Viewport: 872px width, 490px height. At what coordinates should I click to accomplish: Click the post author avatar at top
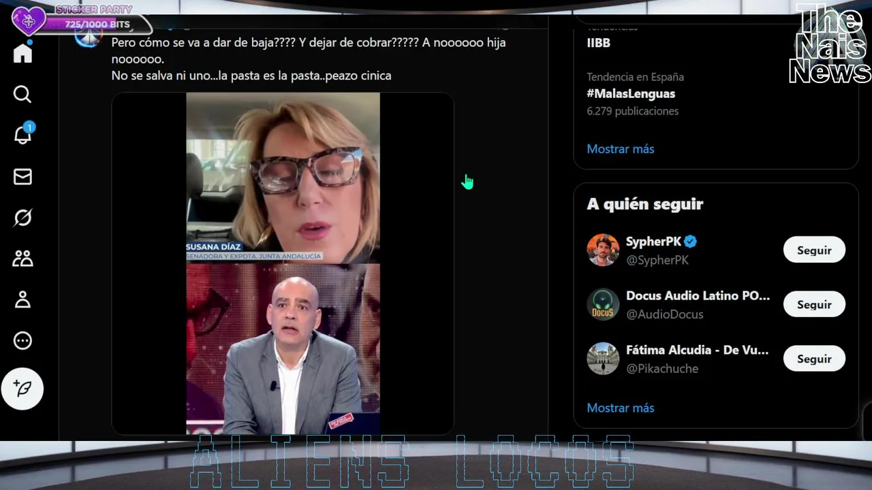coord(88,37)
